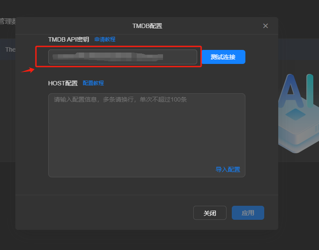Click the 测试连接 button
This screenshot has height=250, width=319.
coord(223,57)
